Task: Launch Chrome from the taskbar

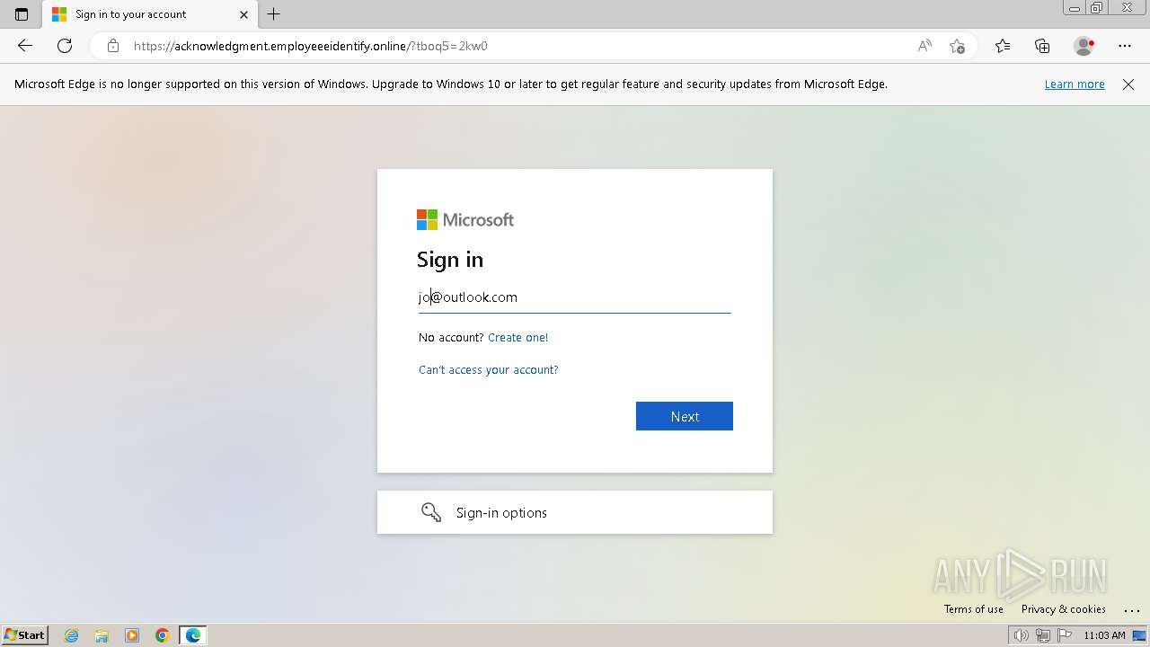Action: click(x=163, y=635)
